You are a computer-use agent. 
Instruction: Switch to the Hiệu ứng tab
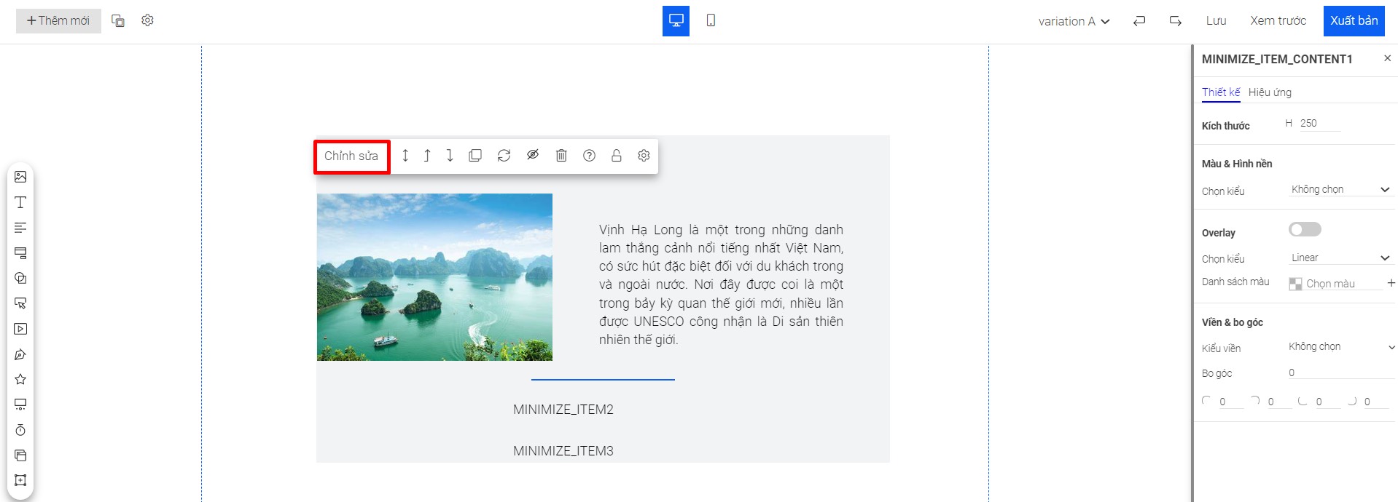(1270, 92)
